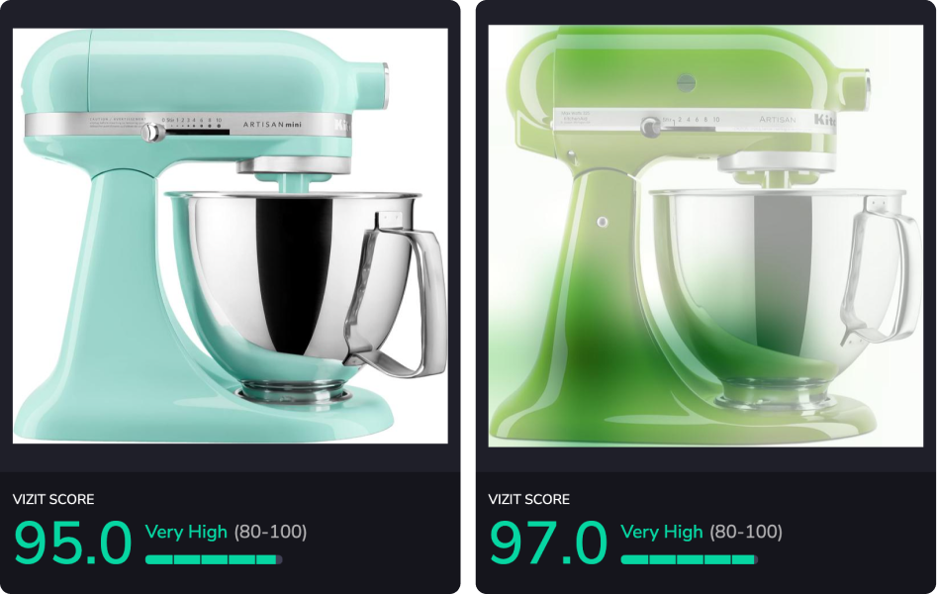
Task: Click the 97.0 Vizit score number
Action: (x=548, y=543)
